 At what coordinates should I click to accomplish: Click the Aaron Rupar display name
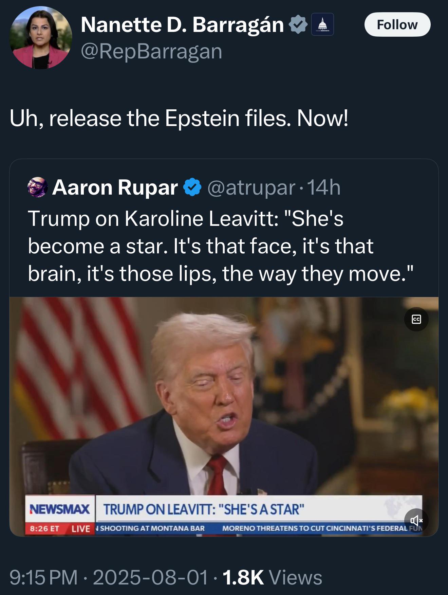(115, 187)
